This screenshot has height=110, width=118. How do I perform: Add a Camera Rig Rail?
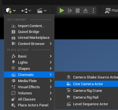tap(86, 97)
